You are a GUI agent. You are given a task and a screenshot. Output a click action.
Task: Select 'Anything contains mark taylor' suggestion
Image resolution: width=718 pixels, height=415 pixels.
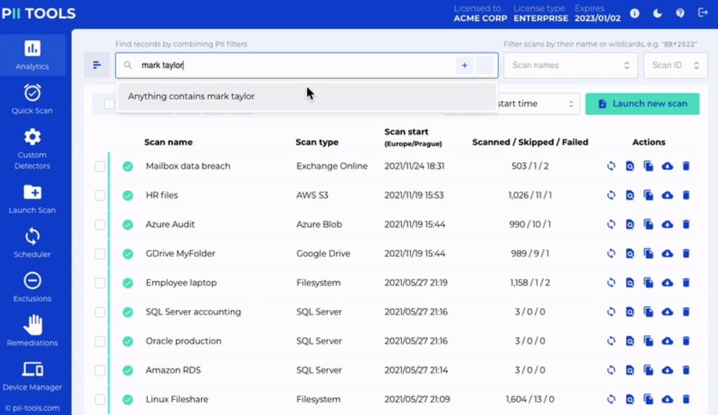[x=307, y=96]
